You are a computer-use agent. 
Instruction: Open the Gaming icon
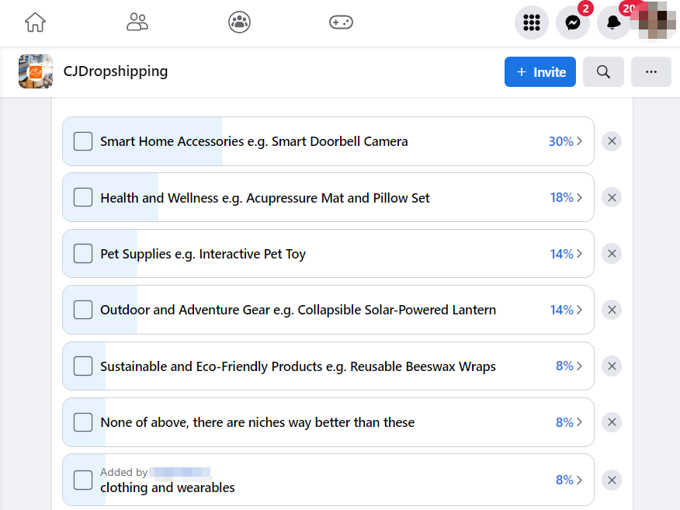click(x=341, y=23)
